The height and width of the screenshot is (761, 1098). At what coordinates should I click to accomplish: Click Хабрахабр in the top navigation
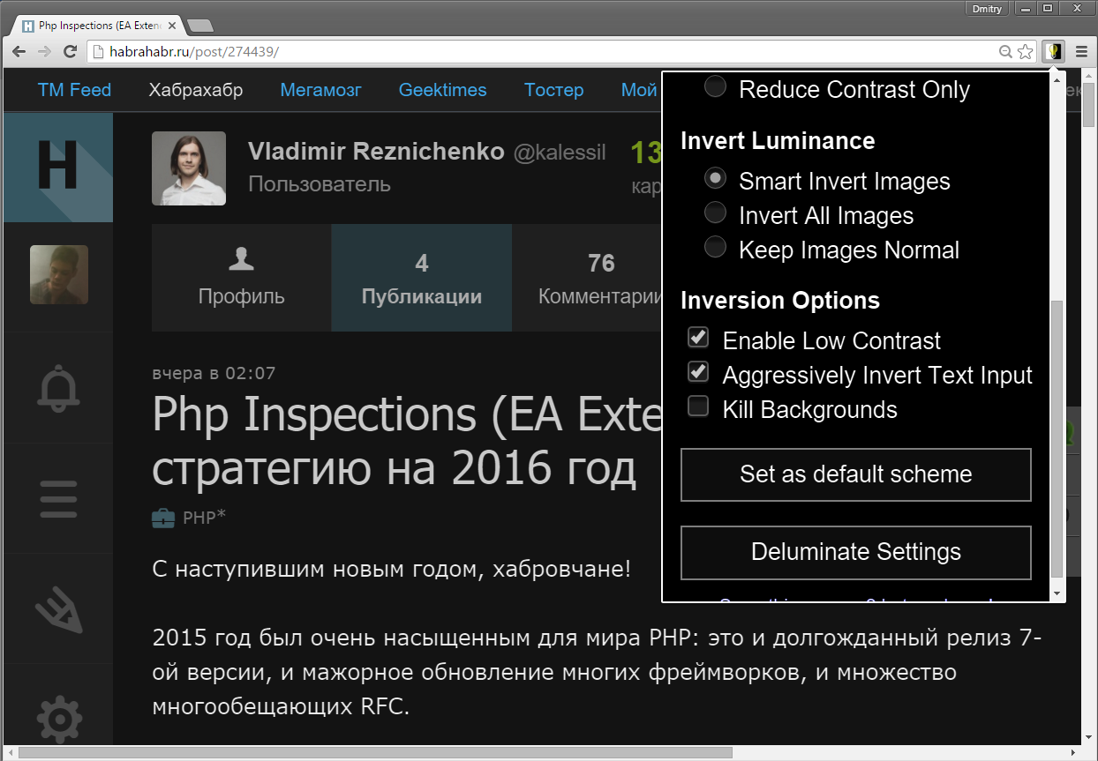(196, 90)
